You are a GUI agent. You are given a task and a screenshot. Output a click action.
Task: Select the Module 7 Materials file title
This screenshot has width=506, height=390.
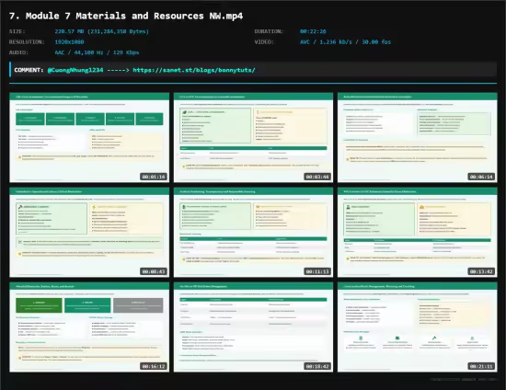(x=126, y=16)
